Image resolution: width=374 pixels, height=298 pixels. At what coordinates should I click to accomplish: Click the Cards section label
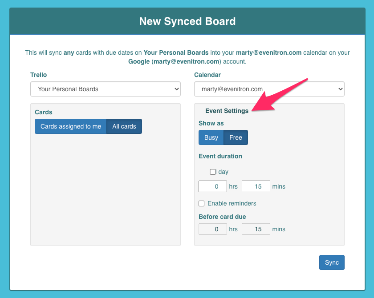coord(44,112)
